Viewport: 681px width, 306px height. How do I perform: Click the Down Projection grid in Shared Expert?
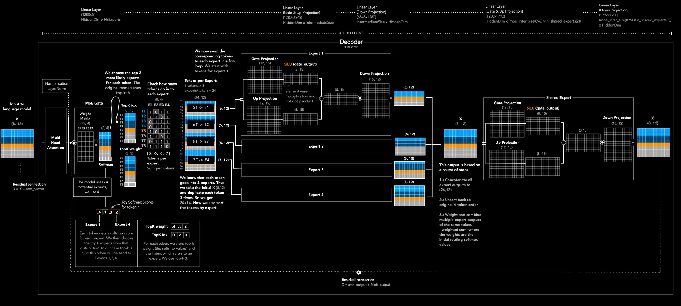click(x=618, y=145)
